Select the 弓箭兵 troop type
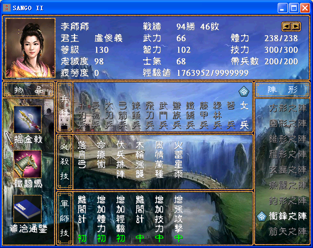 point(123,115)
